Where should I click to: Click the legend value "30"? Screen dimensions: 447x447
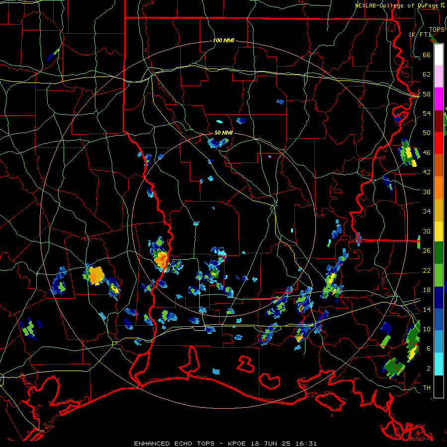[427, 231]
